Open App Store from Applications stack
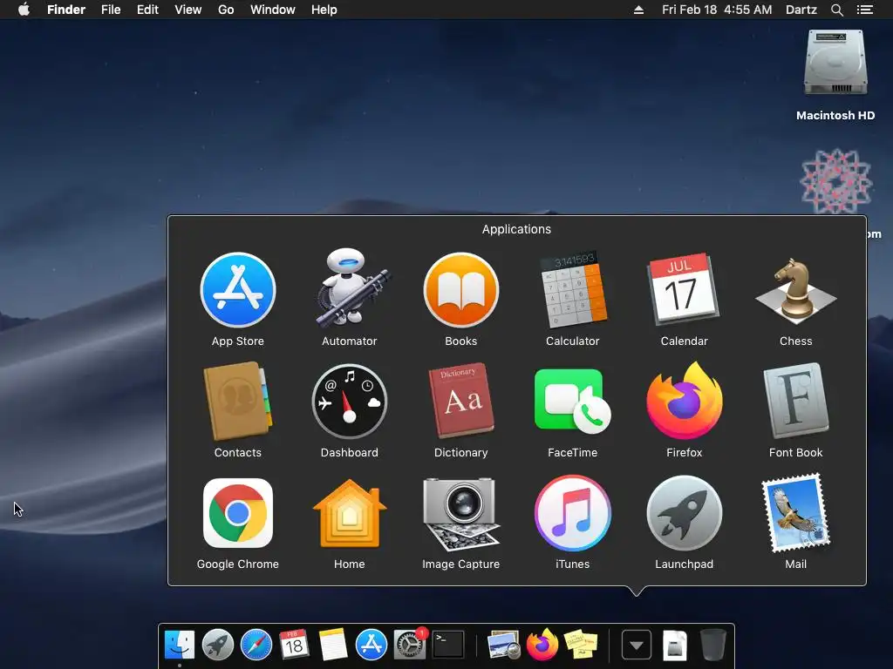This screenshot has height=669, width=893. [x=237, y=290]
